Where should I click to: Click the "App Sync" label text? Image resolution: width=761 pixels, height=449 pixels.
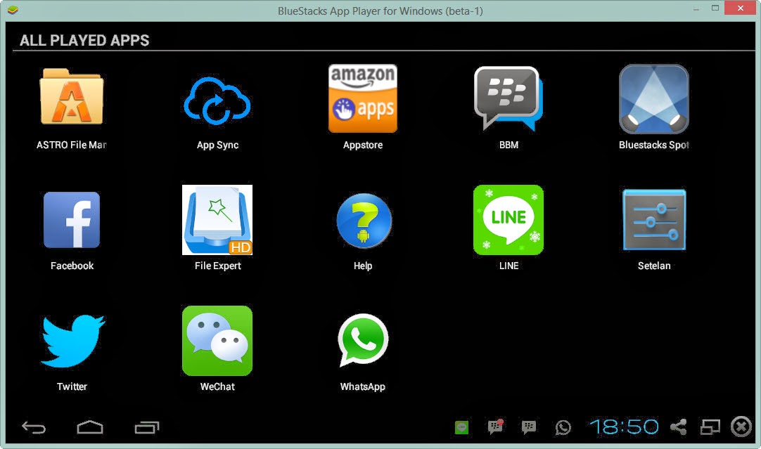coord(217,145)
